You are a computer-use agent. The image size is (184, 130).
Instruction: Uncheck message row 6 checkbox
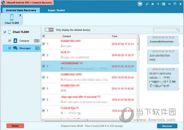tap(43, 100)
